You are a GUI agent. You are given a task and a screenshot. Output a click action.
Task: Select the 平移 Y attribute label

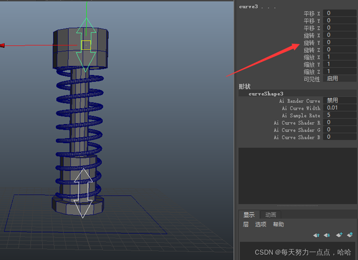(312, 21)
